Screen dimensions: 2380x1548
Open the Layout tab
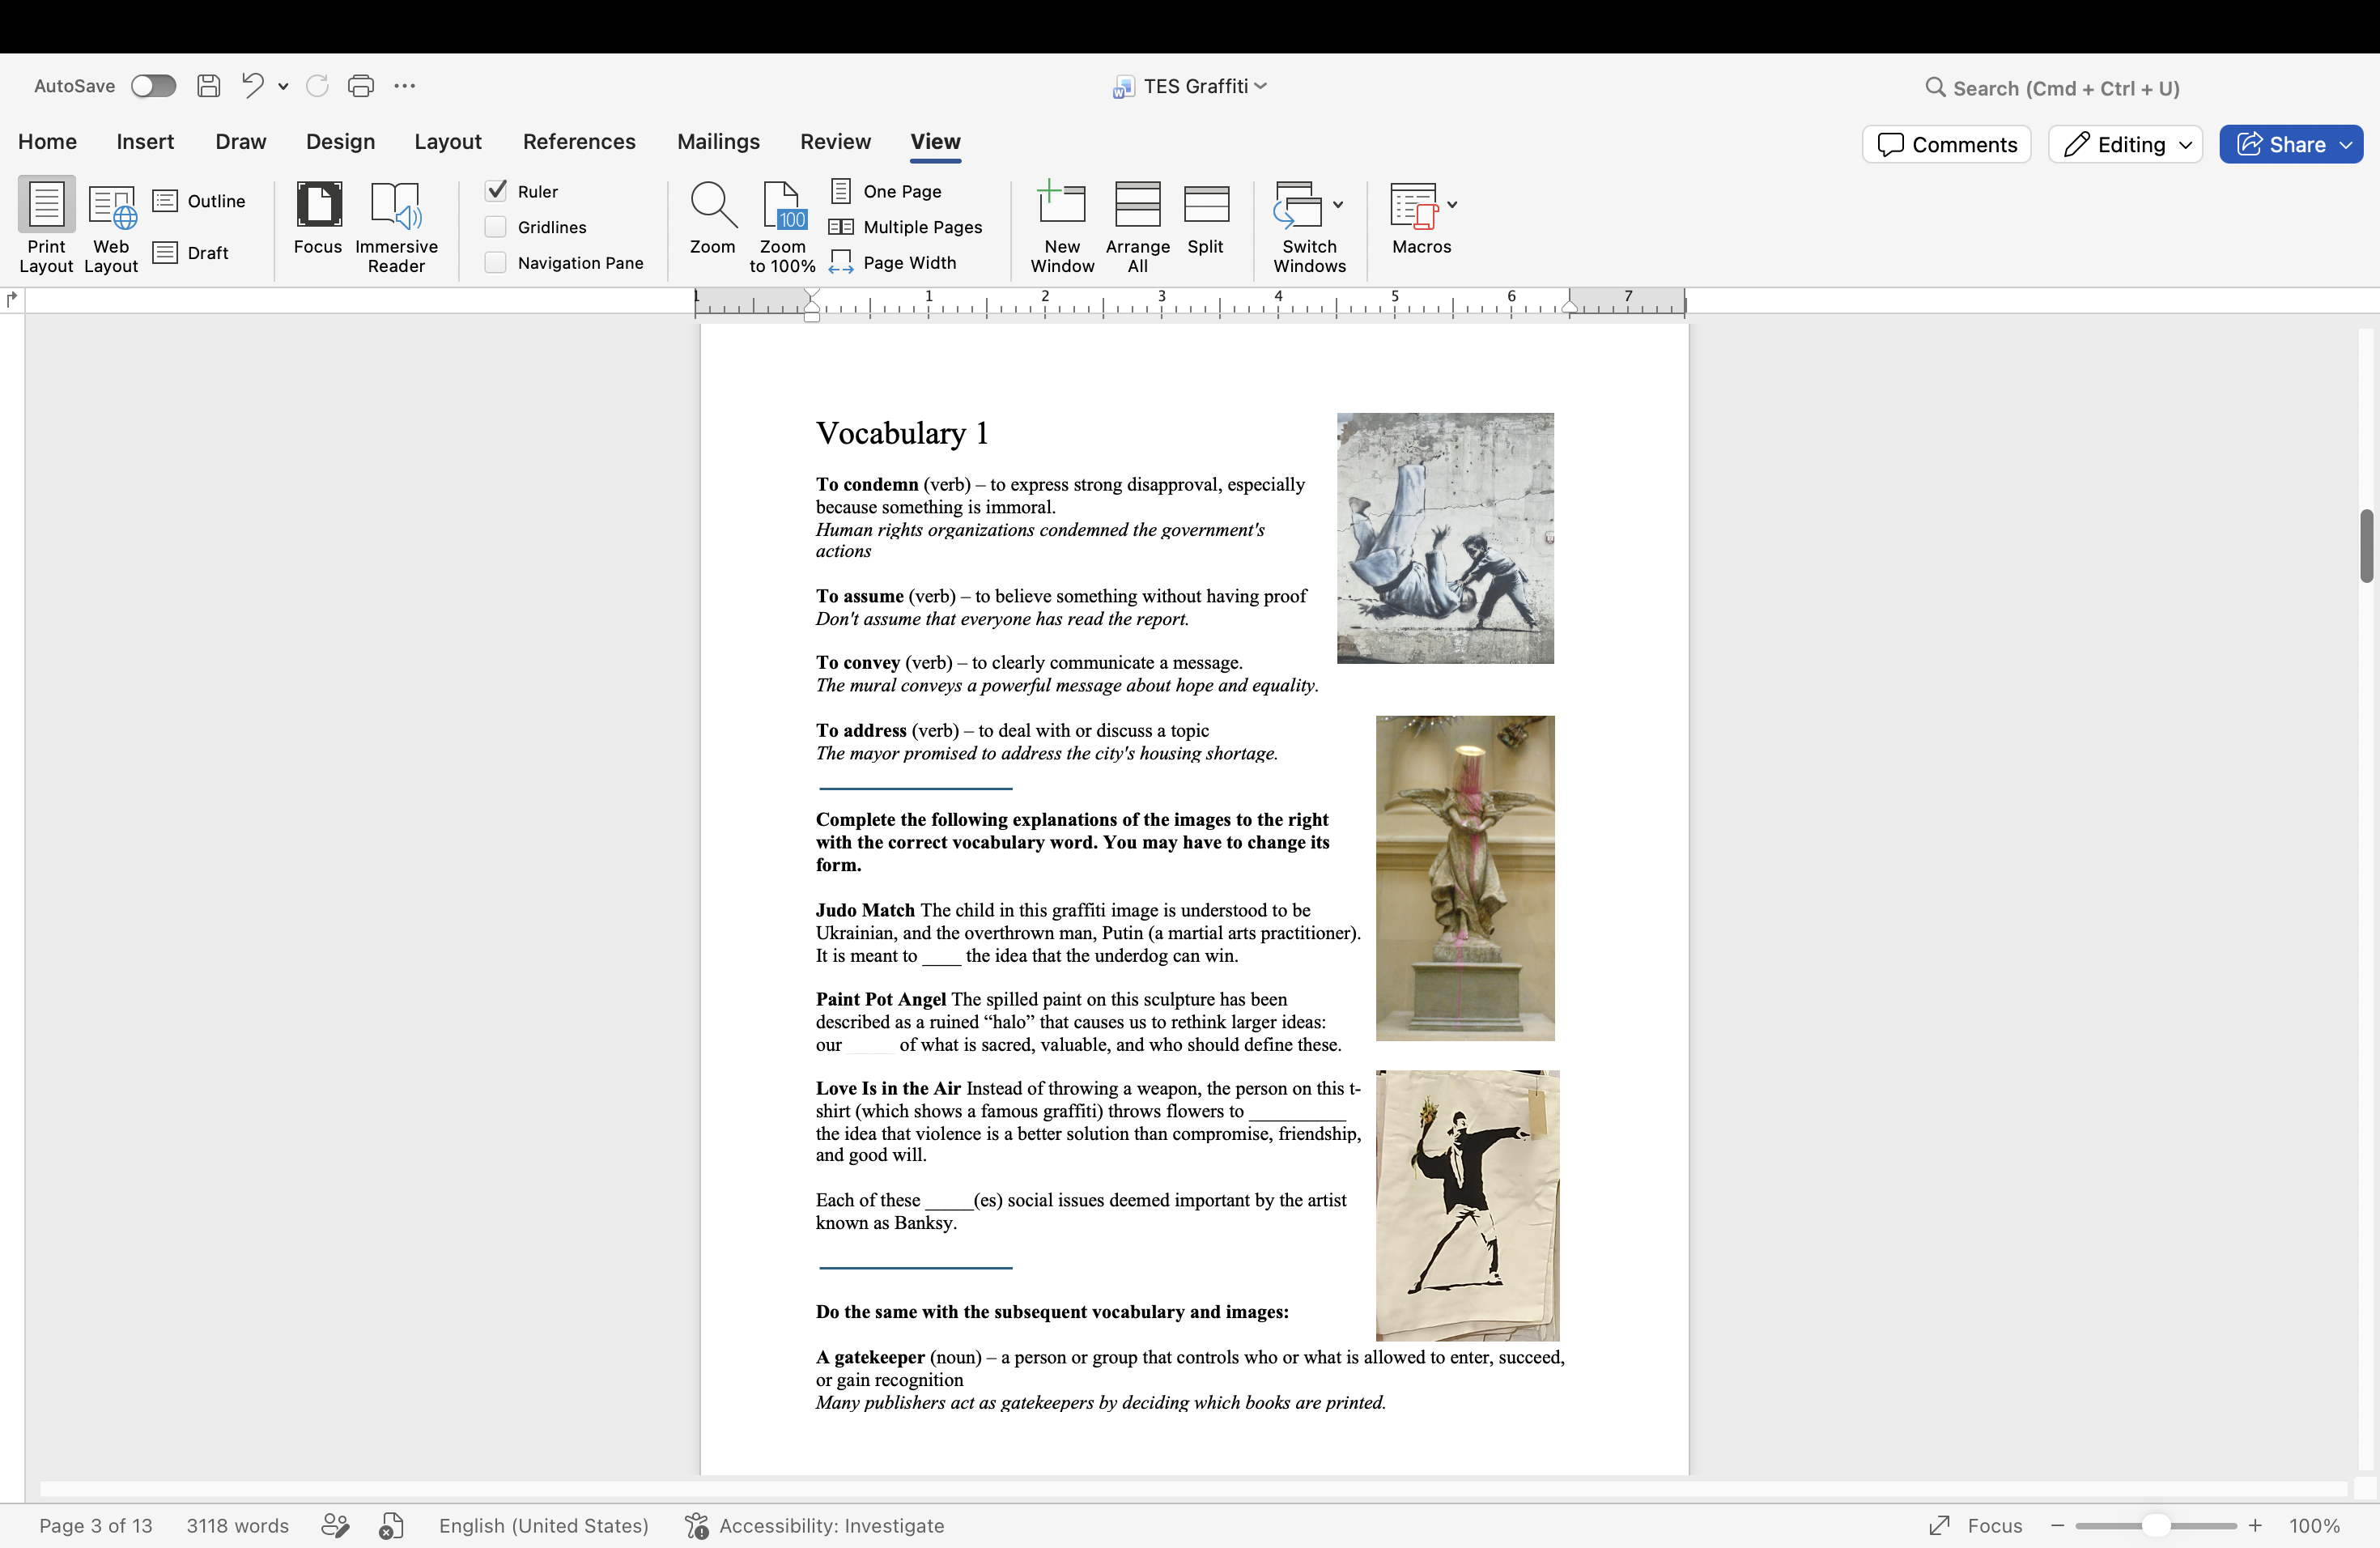click(448, 142)
